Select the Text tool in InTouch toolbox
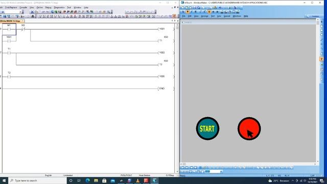Screen dimensions: 327x184 pyautogui.click(x=321, y=59)
